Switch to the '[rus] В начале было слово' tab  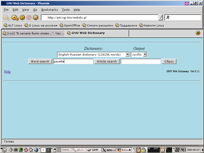(x=33, y=33)
